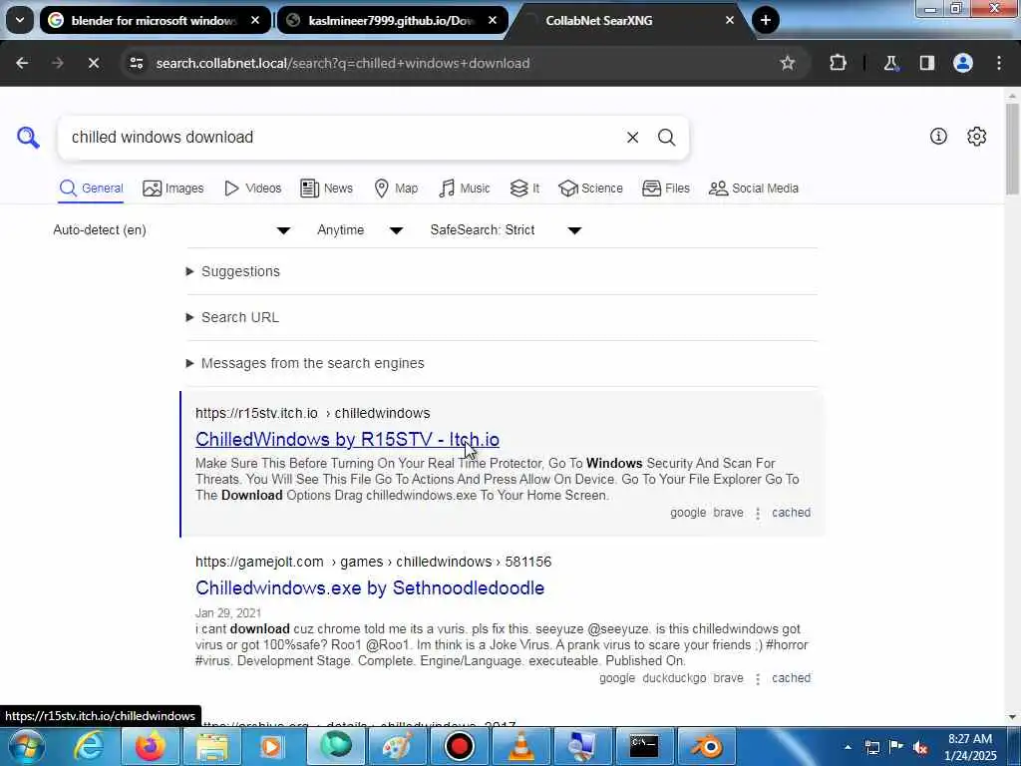
Task: Open Chrome extensions puzzle icon
Action: (x=838, y=63)
